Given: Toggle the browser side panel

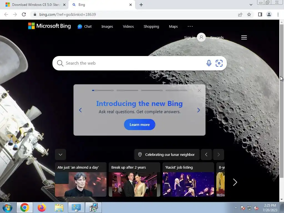Looking at the screenshot, I should (x=260, y=14).
